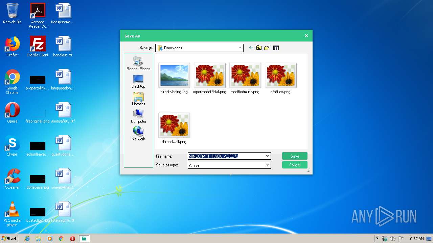Screen dimensions: 433x243
Task: Open Network in places bar
Action: (x=138, y=134)
